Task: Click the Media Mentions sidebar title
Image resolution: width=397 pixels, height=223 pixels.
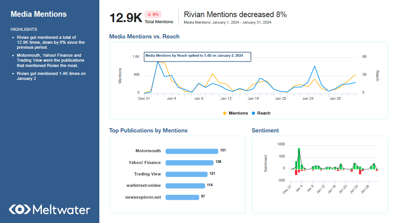Action: pyautogui.click(x=39, y=14)
